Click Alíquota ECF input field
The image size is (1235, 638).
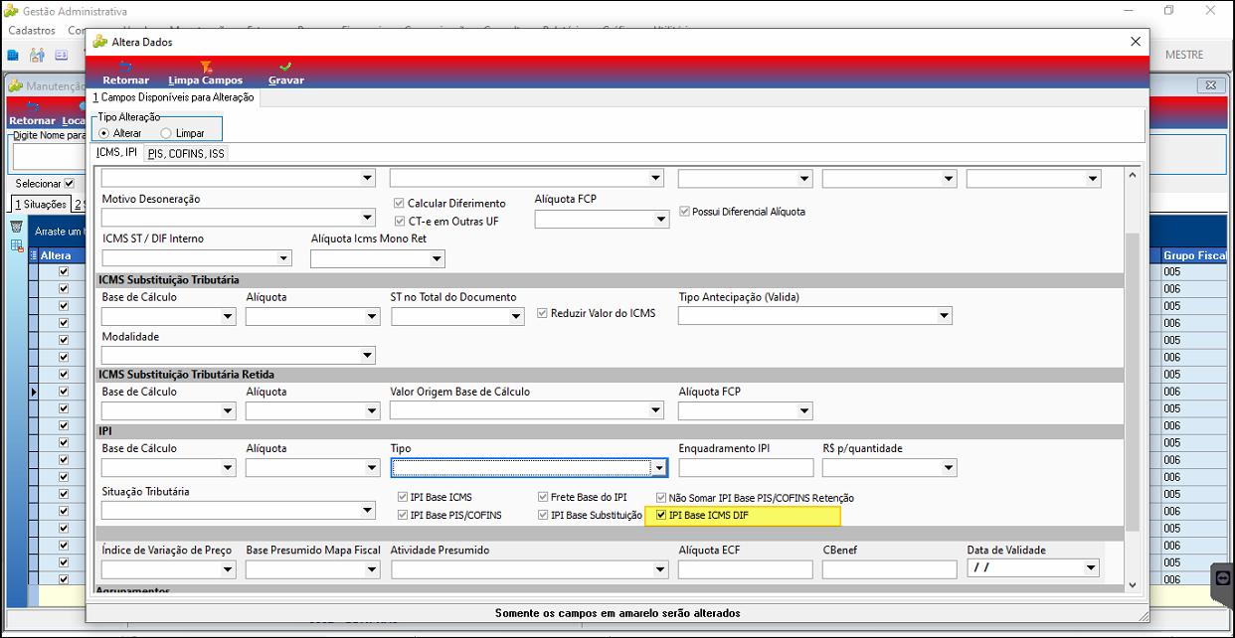point(746,569)
